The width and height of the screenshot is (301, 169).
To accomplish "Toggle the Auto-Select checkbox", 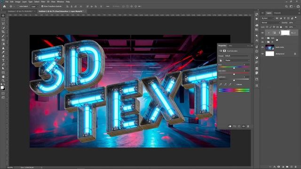I will tap(17, 6).
